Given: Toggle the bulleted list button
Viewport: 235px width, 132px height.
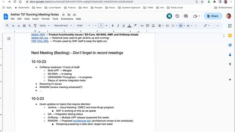Looking at the screenshot, I should (181, 26).
